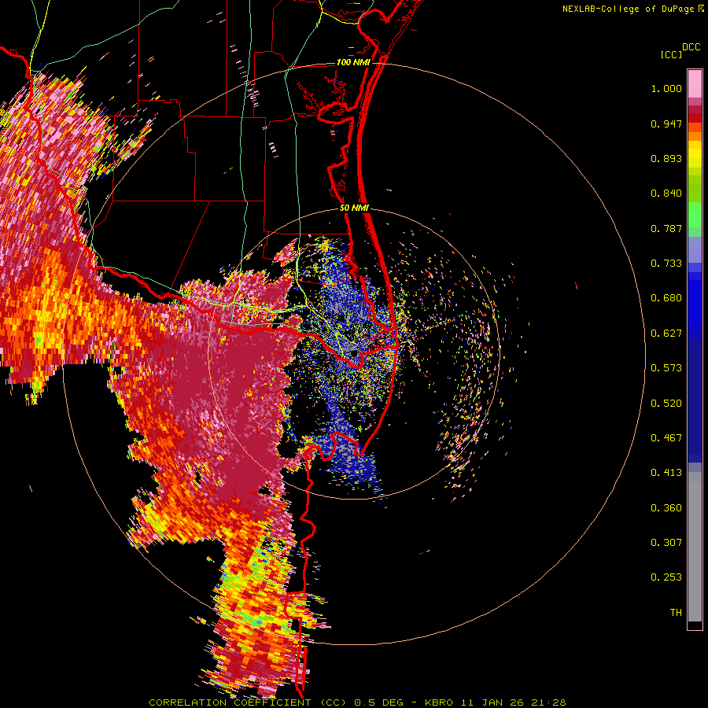
Task: Click the 0.680 color scale value
Action: pos(666,298)
